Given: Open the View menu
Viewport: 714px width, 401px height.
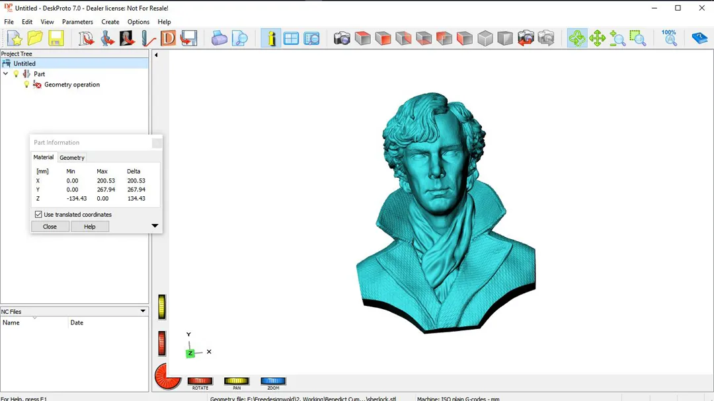Looking at the screenshot, I should [47, 22].
